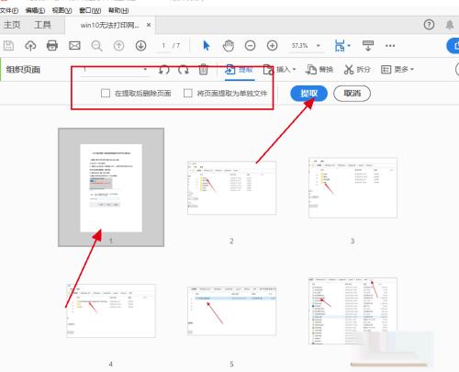Select page 1 thumbnail
The width and height of the screenshot is (459, 372).
(x=111, y=187)
